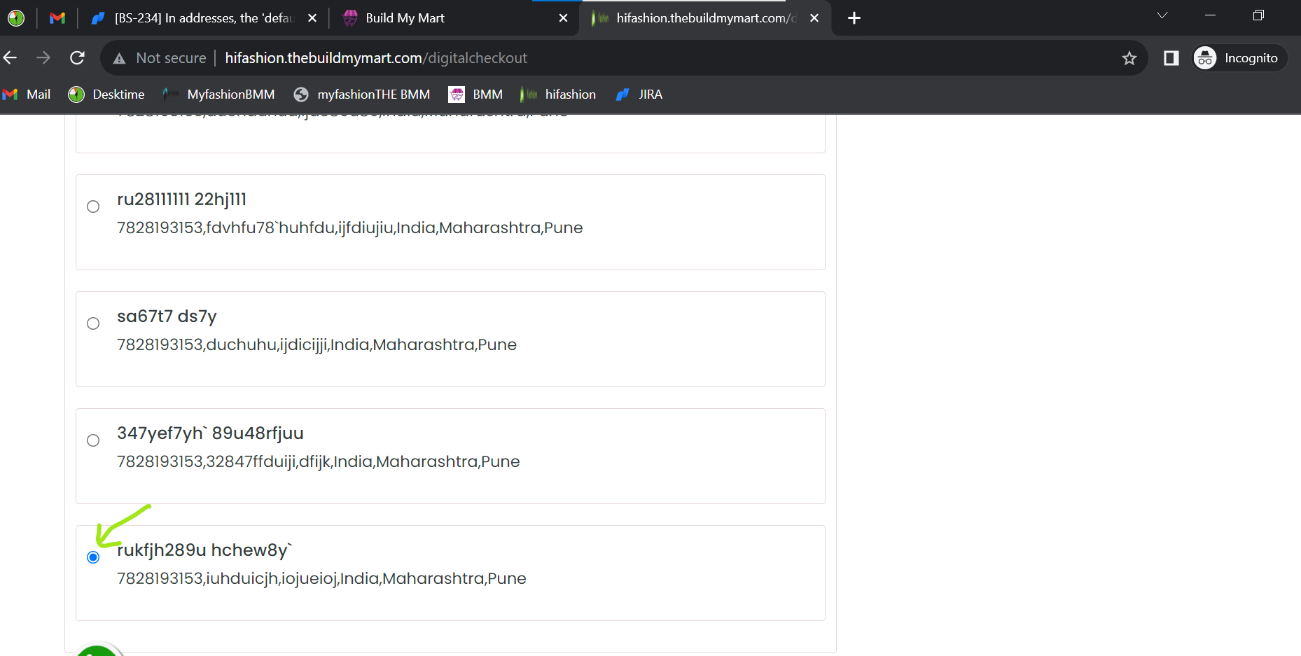1301x656 pixels.
Task: Go forward with the browser forward arrow
Action: (43, 57)
